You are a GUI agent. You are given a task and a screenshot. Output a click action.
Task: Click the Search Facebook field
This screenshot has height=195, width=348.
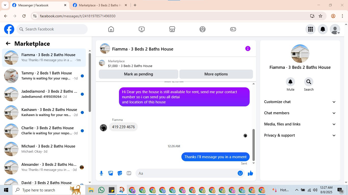pos(52,29)
